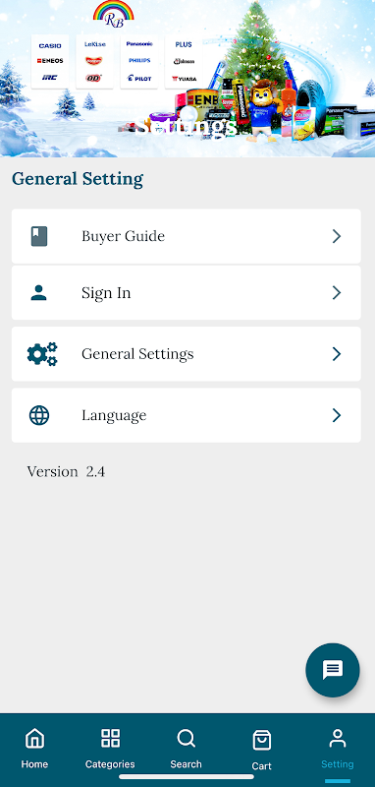Open General Settings via its chevron arrow
Viewport: 375px width, 787px height.
tap(337, 354)
